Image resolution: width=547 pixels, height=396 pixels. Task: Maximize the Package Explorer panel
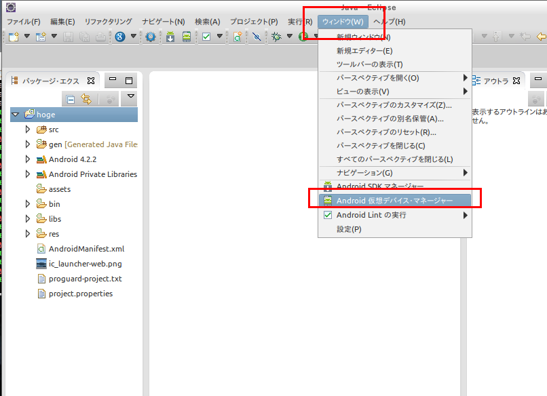point(129,81)
